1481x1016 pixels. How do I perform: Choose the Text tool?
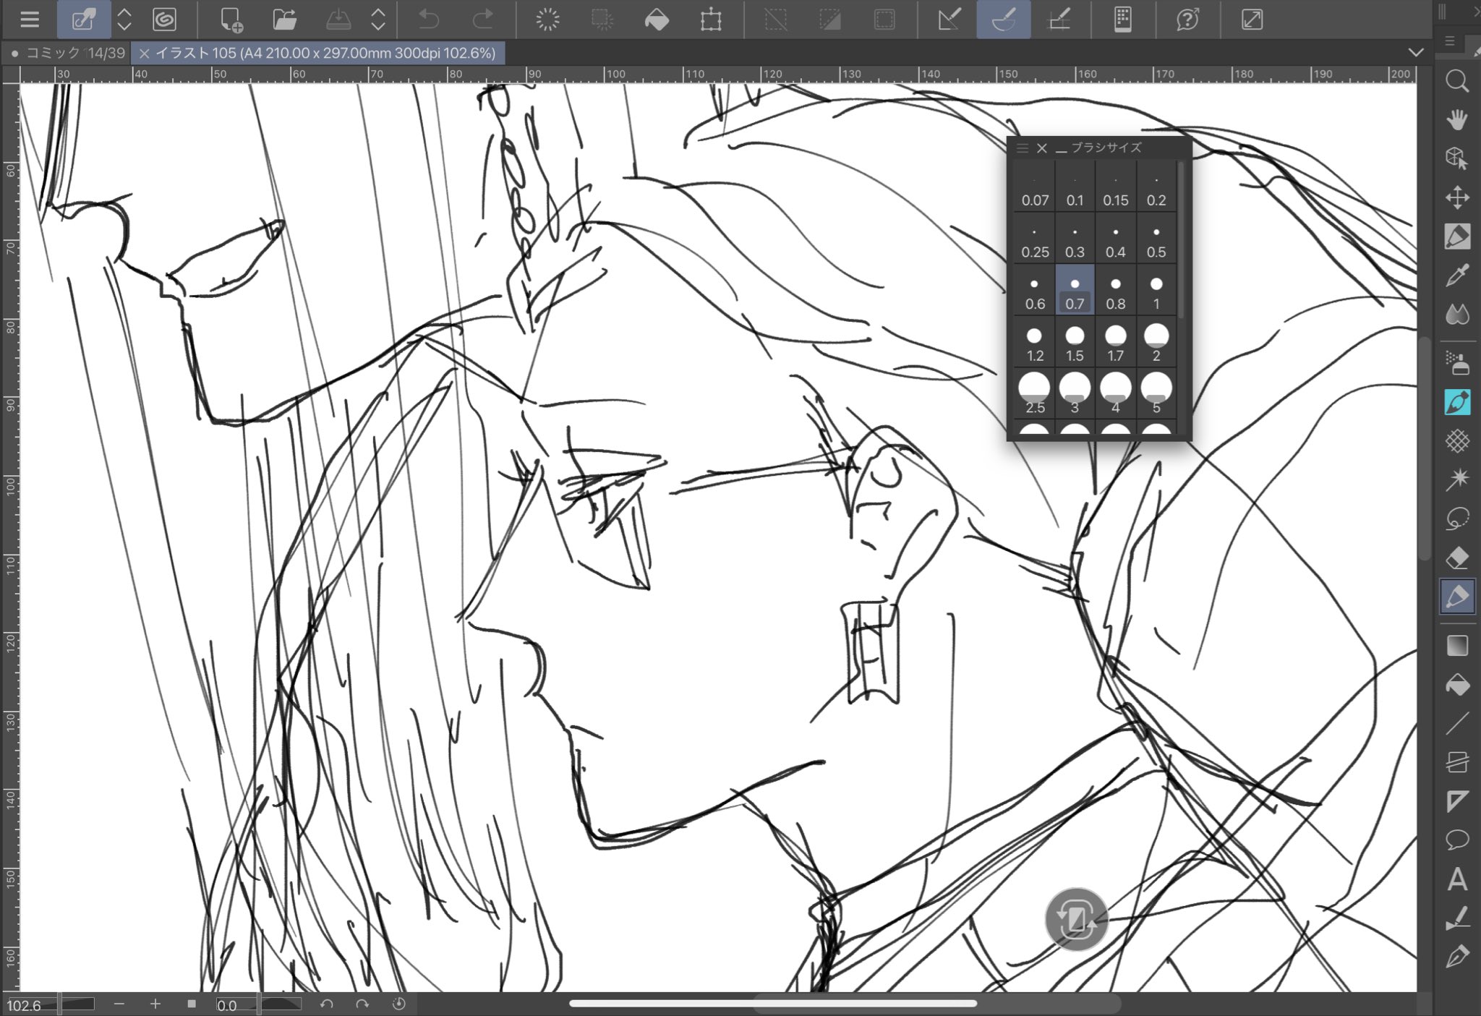tap(1456, 880)
